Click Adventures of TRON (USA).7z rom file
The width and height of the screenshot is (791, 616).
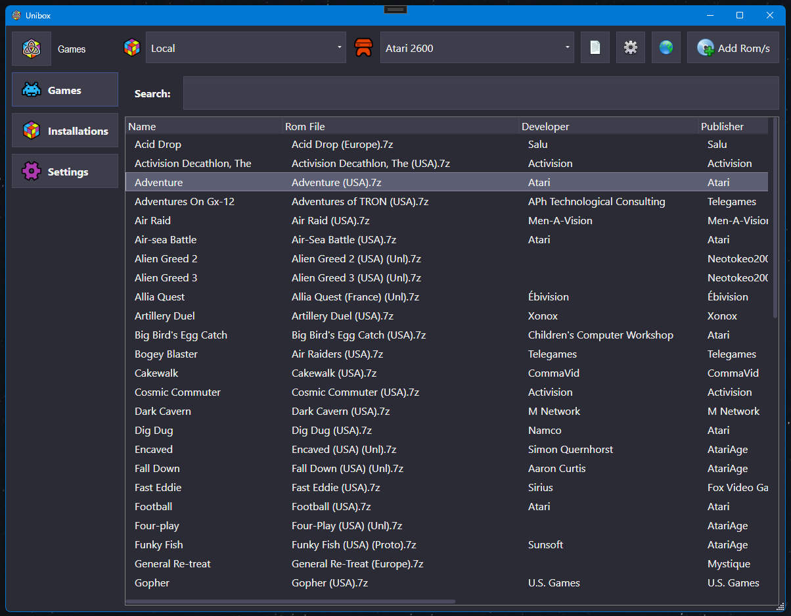point(360,201)
